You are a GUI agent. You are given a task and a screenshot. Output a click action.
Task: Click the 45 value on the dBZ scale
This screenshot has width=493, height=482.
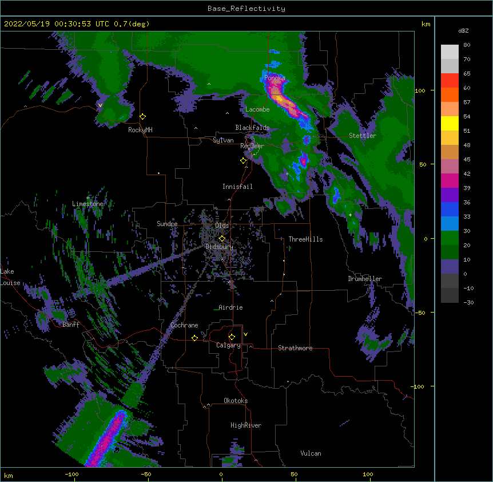point(467,160)
